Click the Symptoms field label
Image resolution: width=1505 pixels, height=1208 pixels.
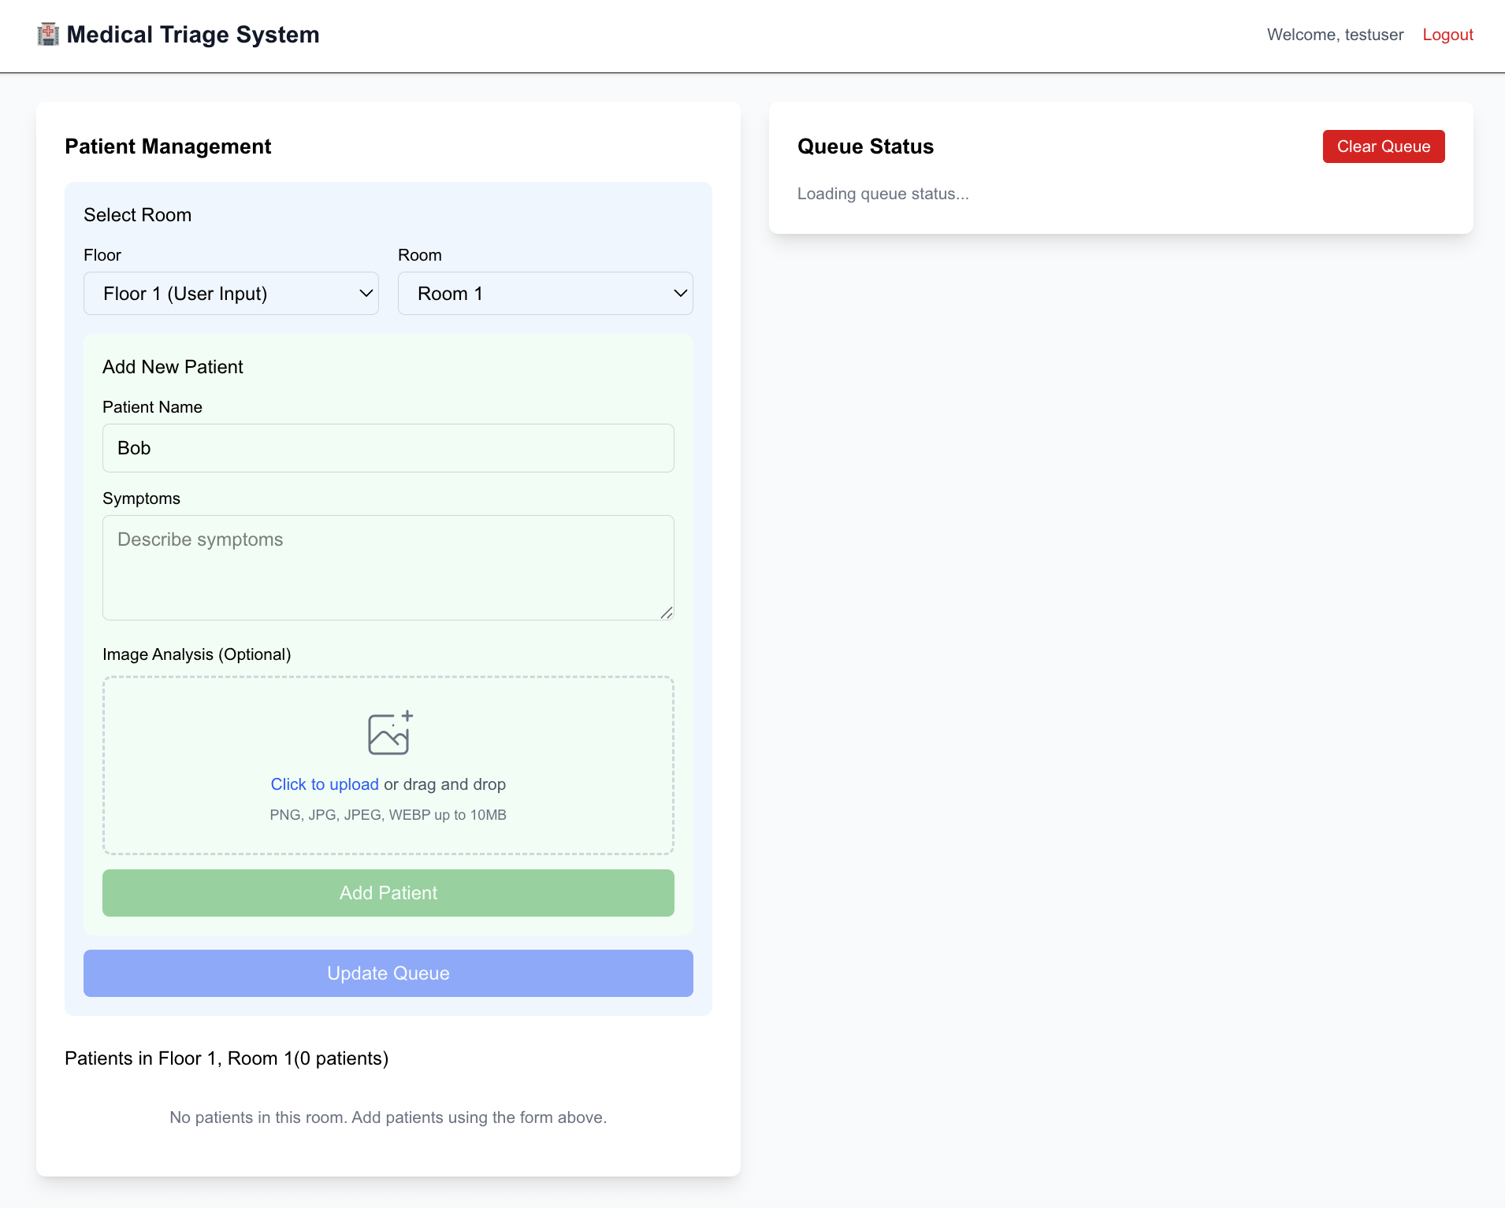(x=141, y=498)
